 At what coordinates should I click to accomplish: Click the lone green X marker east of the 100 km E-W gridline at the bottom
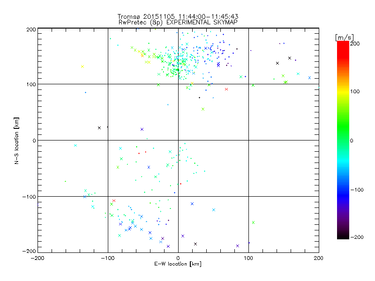point(254,222)
